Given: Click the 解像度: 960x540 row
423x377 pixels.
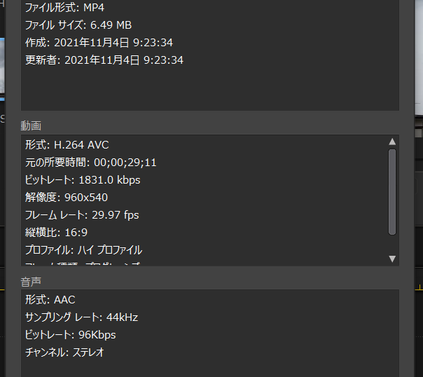Looking at the screenshot, I should point(66,198).
